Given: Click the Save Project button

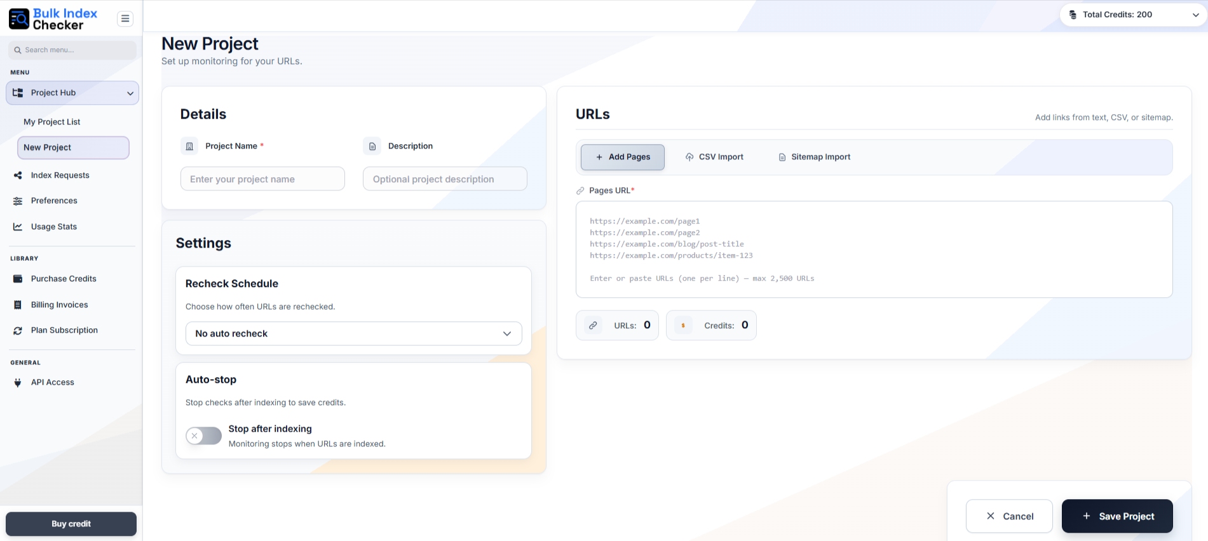Looking at the screenshot, I should coord(1117,516).
